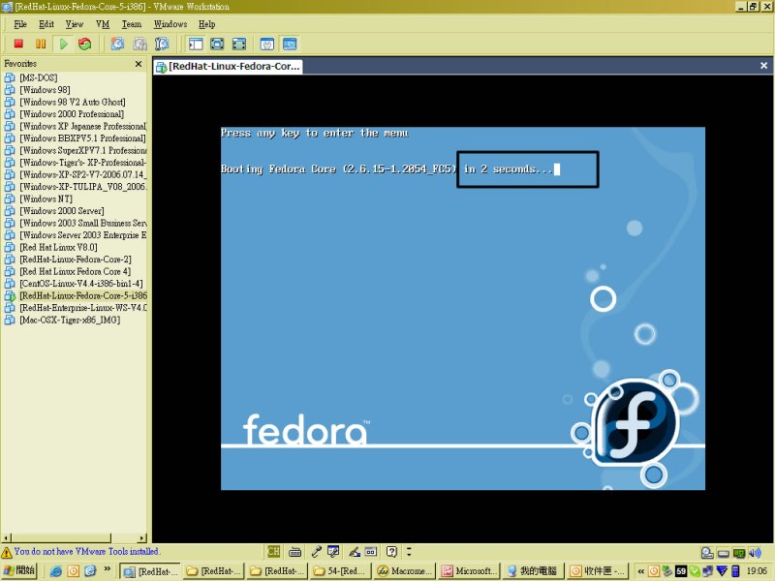Click the Revert to Snapshot icon
This screenshot has width=775, height=581.
click(139, 44)
